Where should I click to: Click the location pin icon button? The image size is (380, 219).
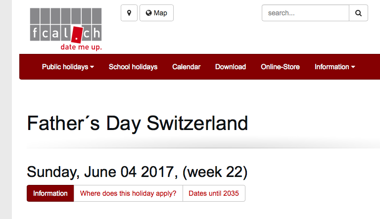tap(129, 13)
